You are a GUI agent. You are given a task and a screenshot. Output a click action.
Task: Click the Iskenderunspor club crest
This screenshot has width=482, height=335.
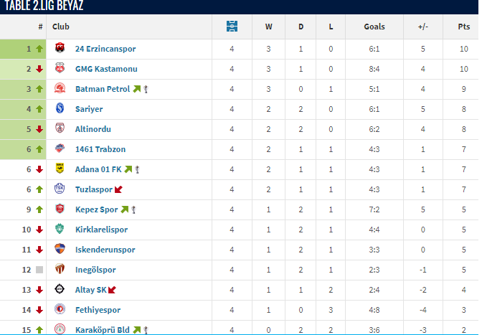pyautogui.click(x=60, y=249)
